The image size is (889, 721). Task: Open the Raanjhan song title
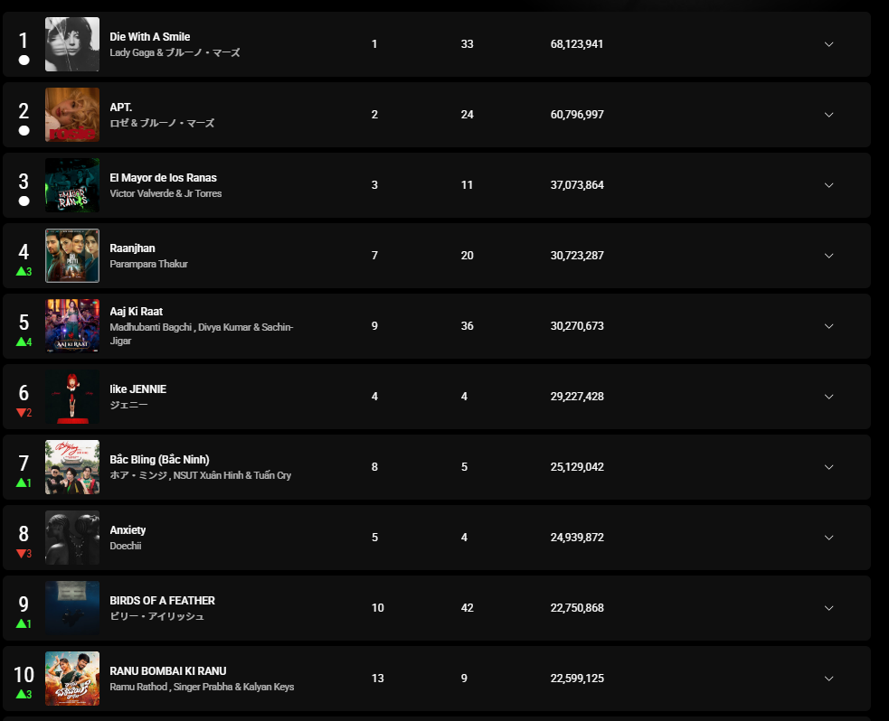pyautogui.click(x=132, y=248)
